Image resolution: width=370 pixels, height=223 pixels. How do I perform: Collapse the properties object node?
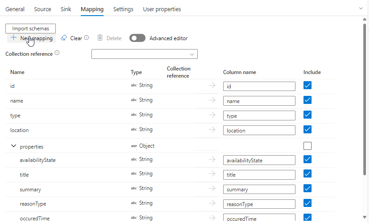[14, 146]
